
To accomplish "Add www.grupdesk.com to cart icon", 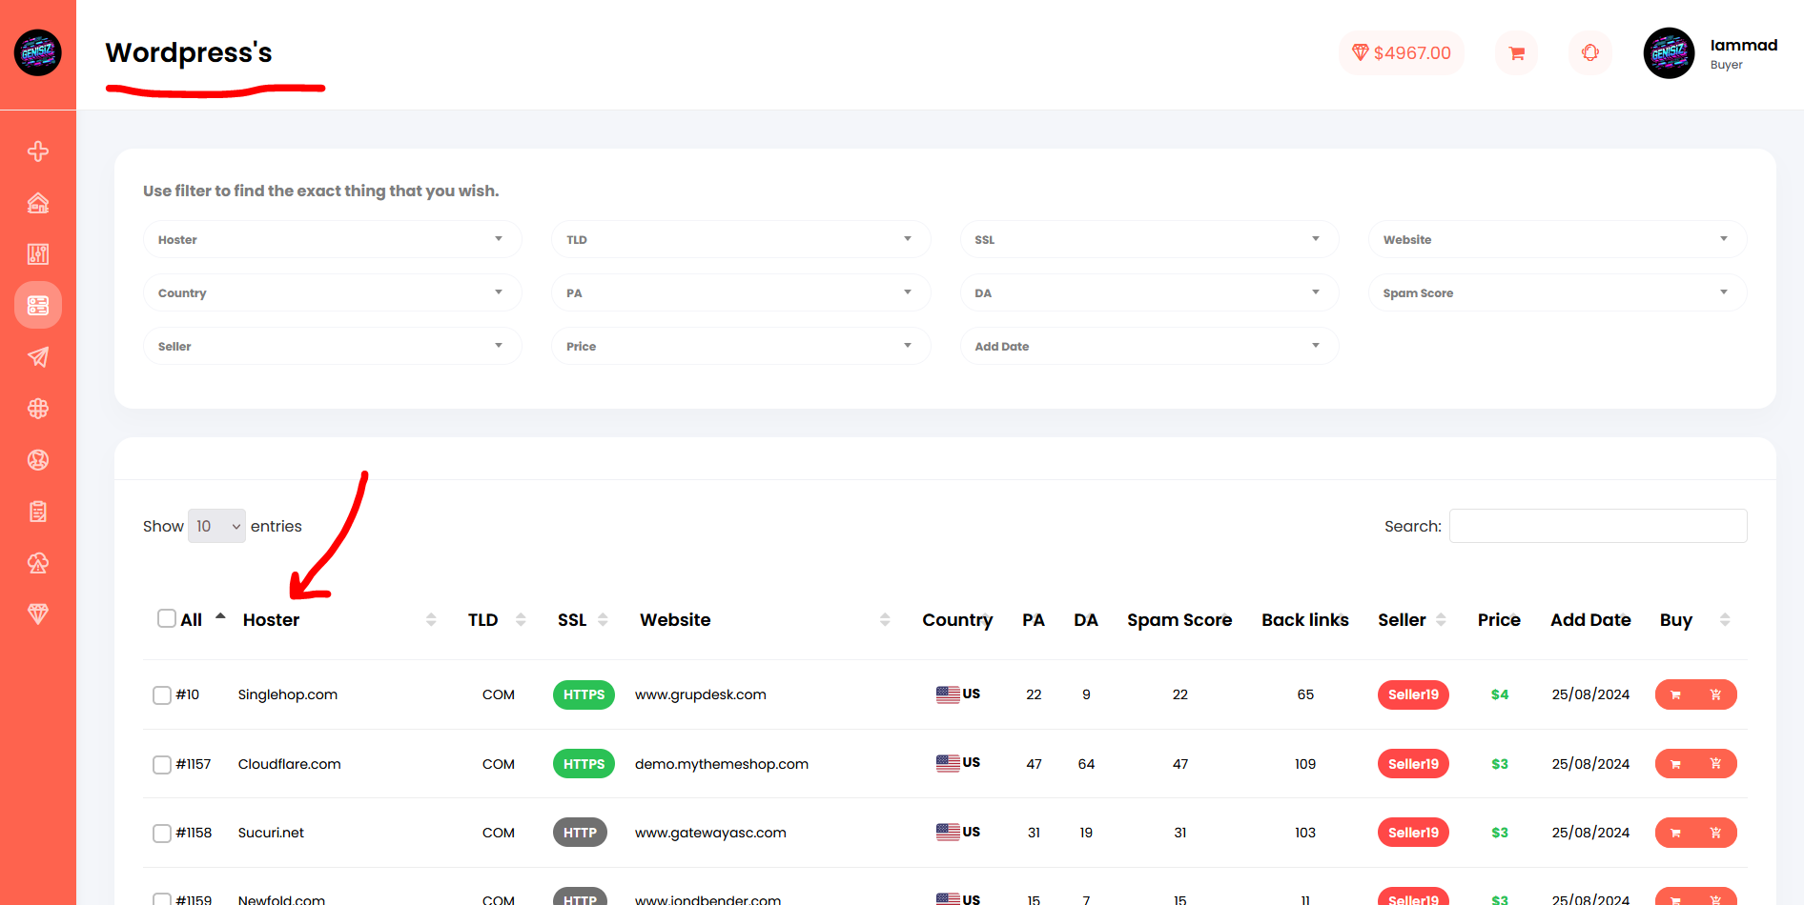I will click(x=1716, y=694).
